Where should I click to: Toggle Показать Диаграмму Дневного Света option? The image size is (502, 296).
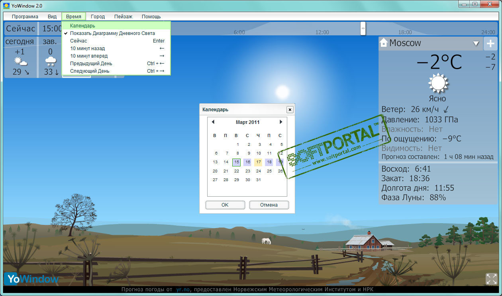(x=116, y=33)
